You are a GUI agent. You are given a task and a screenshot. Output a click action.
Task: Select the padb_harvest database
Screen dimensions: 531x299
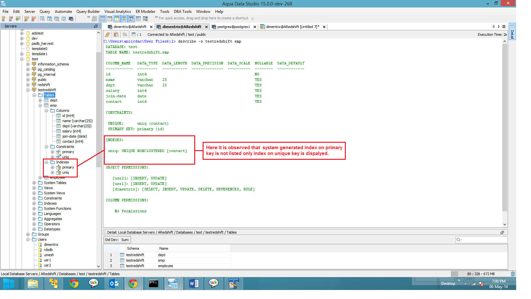[43, 43]
